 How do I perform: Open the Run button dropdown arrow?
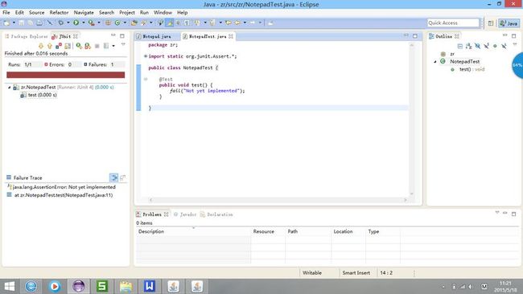[84, 22]
